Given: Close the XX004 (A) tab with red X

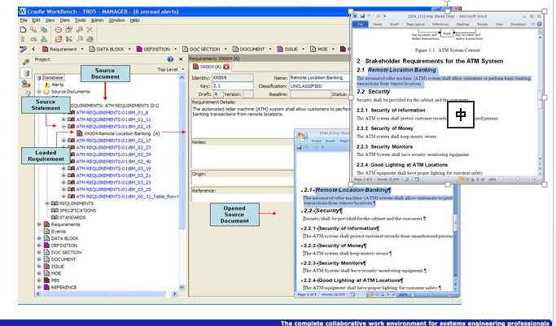Looking at the screenshot, I should pos(226,67).
